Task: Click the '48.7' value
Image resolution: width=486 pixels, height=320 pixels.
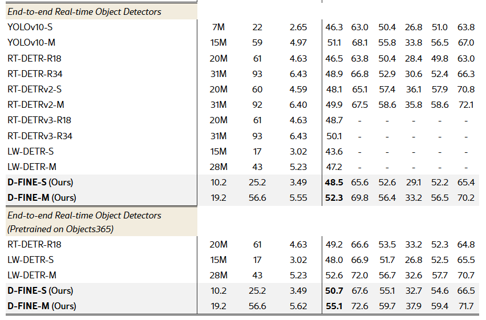Action: pyautogui.click(x=334, y=120)
